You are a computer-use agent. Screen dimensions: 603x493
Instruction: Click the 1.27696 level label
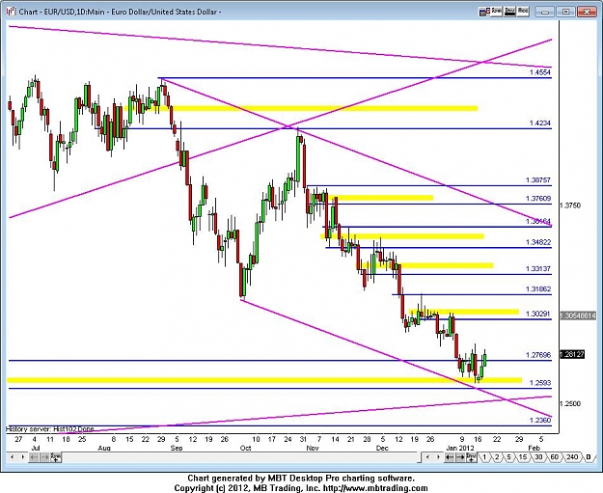tap(538, 355)
